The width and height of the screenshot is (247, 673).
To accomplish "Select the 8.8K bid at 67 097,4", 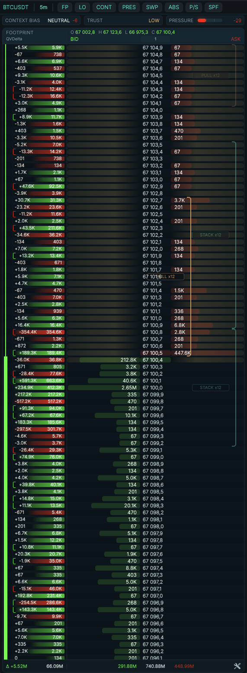I will 132,568.
